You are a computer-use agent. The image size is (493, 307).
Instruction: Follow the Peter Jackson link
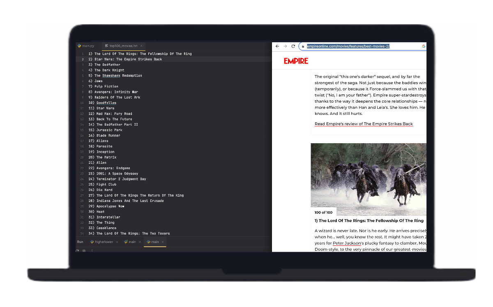(x=347, y=243)
